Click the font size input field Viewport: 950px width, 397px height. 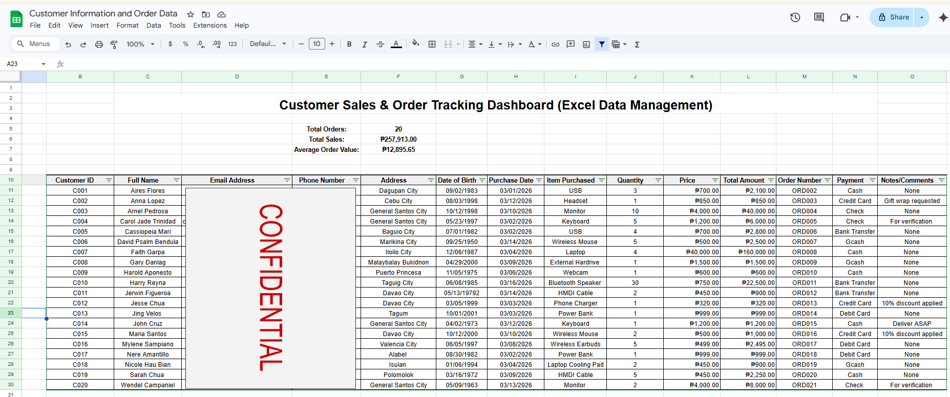tap(317, 44)
